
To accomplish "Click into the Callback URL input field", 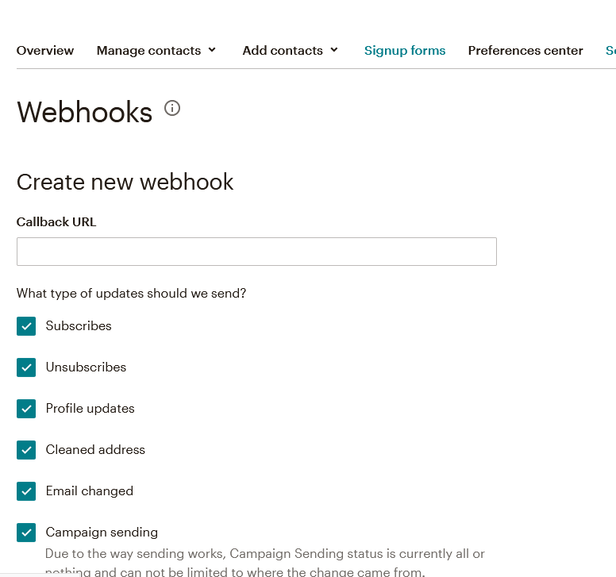I will (x=256, y=252).
